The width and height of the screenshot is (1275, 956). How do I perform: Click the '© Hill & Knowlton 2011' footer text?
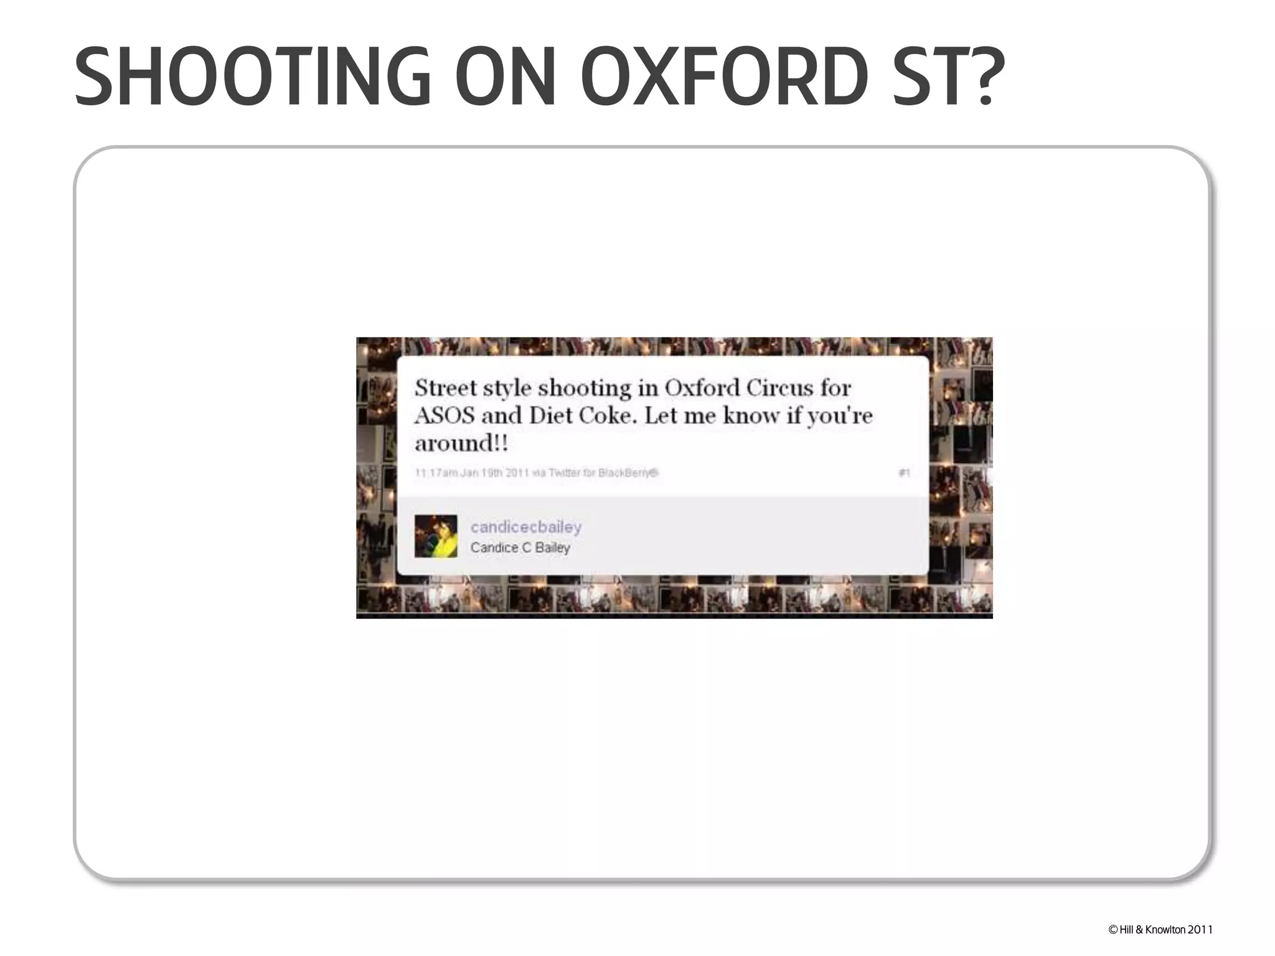1160,929
